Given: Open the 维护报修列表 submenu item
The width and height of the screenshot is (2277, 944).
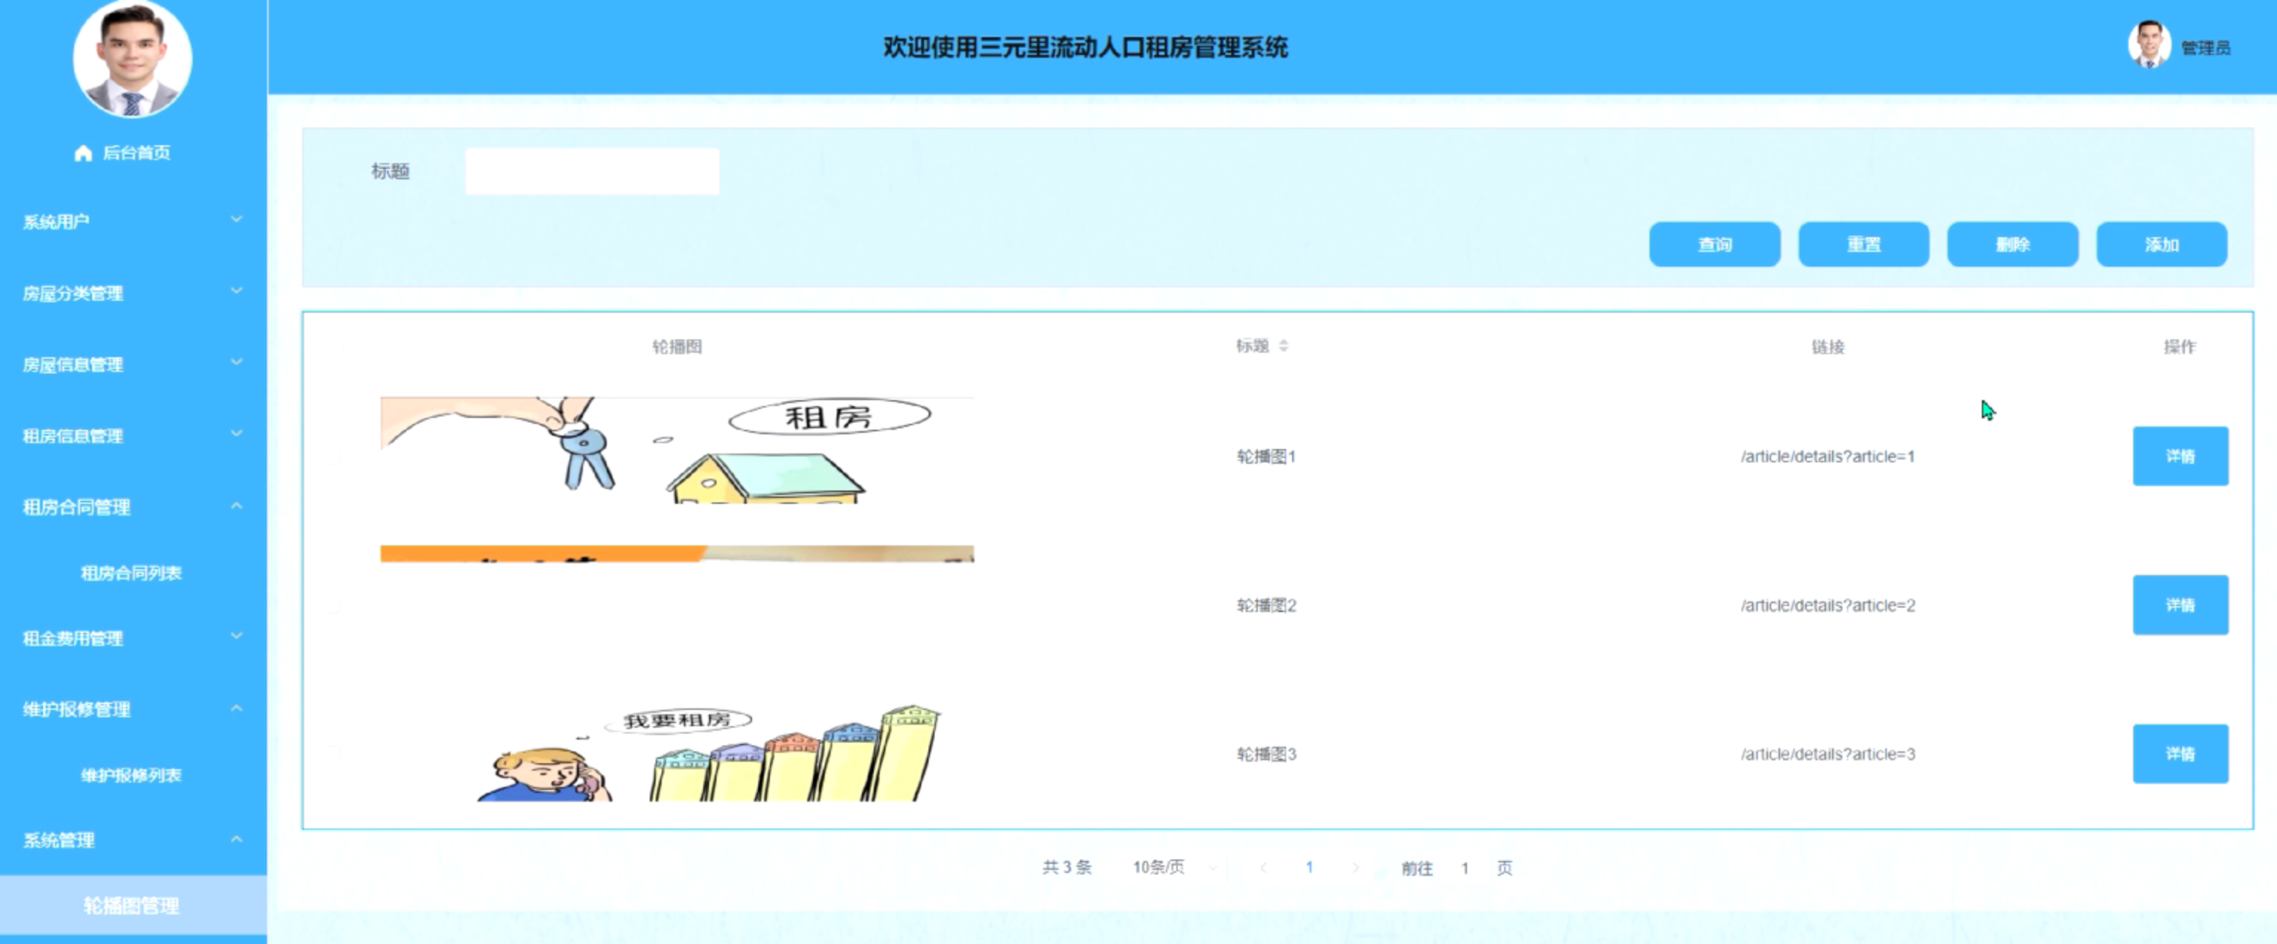Looking at the screenshot, I should coord(131,775).
